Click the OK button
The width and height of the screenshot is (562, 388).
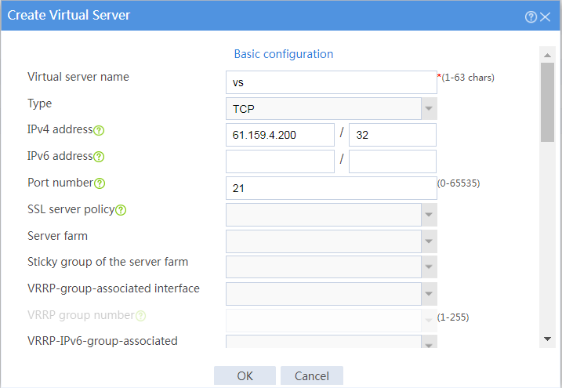click(x=245, y=375)
